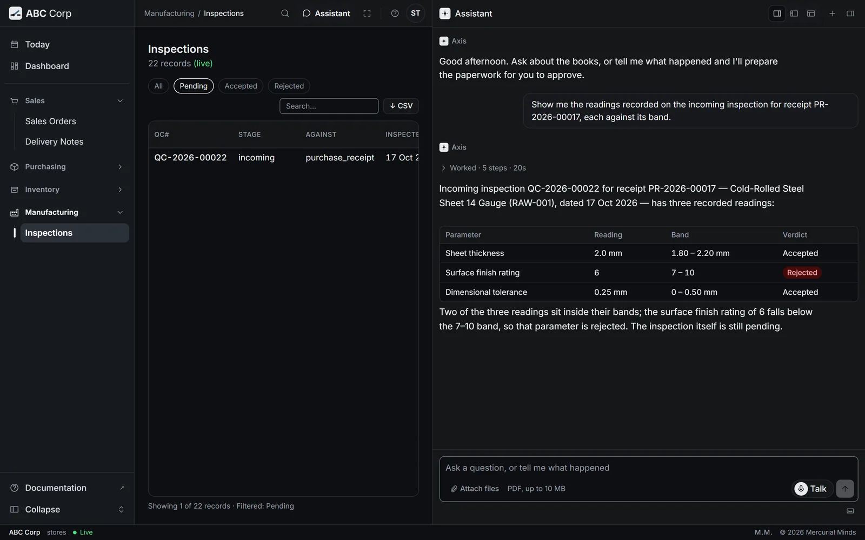Select the Pending filter pill
The width and height of the screenshot is (865, 540).
pos(194,86)
